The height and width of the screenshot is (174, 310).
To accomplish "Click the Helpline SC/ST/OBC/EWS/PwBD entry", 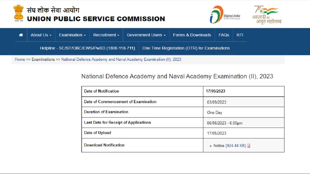I will tap(87, 48).
